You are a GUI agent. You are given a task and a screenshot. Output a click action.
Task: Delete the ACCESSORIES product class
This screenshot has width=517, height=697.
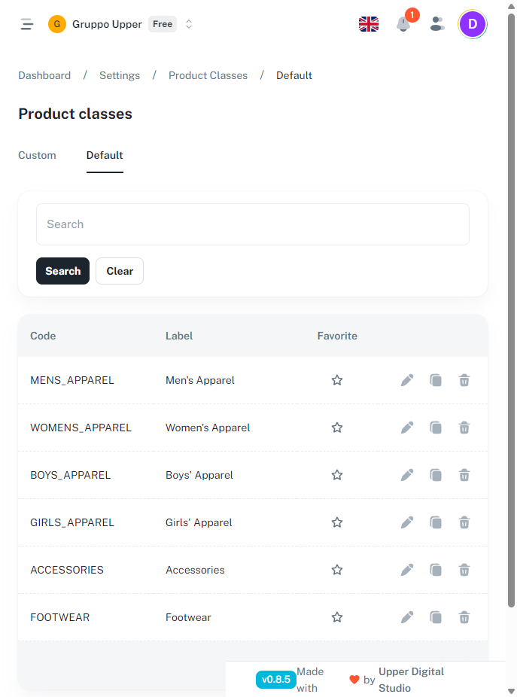point(464,570)
